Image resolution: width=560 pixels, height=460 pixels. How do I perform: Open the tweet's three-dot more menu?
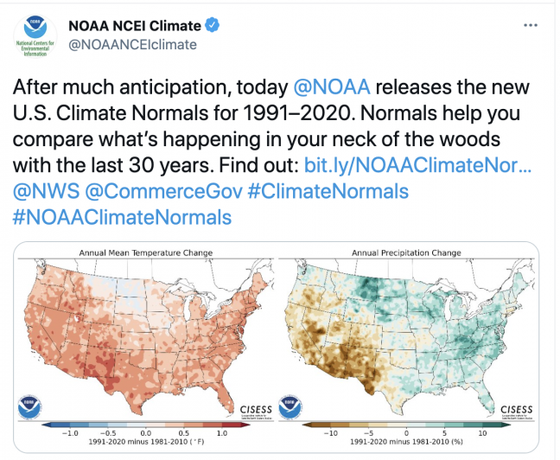point(530,25)
